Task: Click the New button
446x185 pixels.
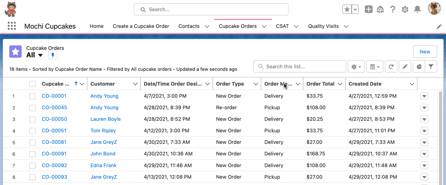Action: point(425,52)
